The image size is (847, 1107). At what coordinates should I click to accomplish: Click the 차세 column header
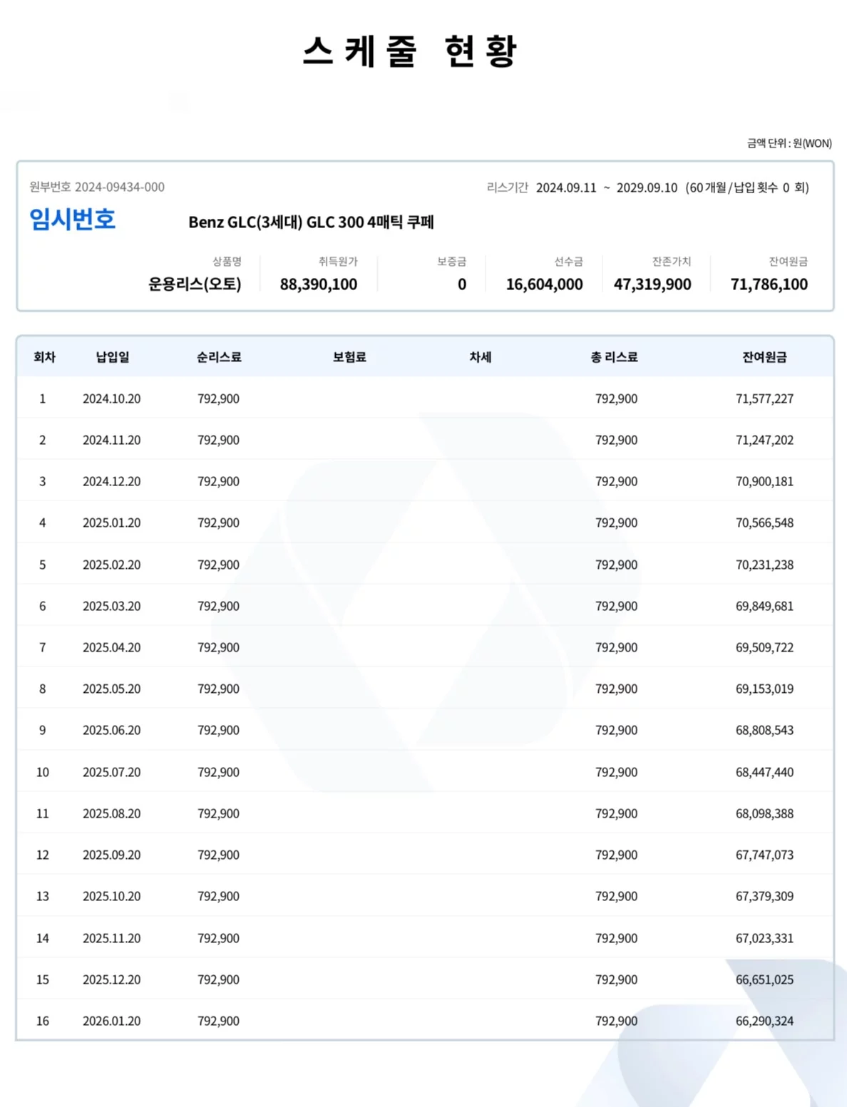481,357
